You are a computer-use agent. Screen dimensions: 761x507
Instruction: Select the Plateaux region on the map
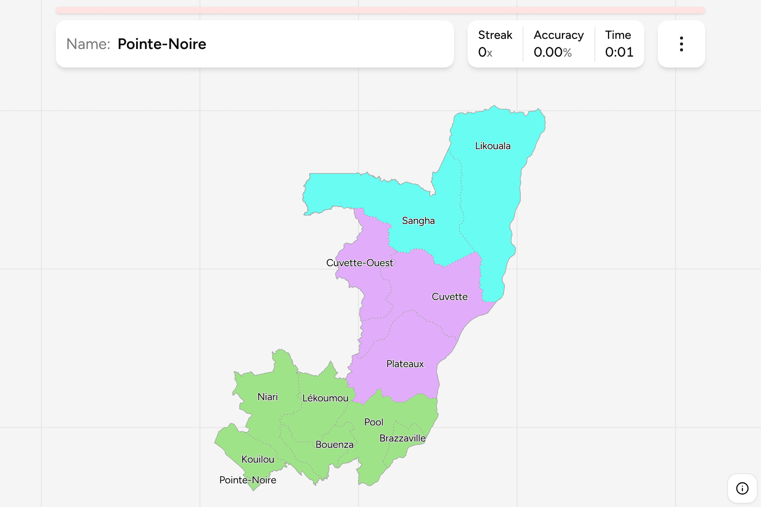[x=405, y=364]
